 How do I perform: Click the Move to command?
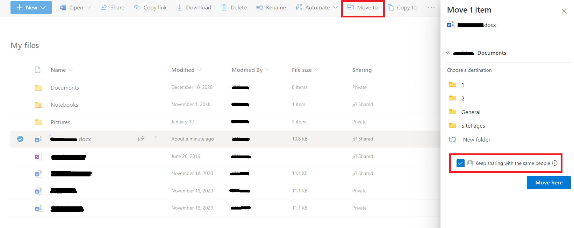pos(363,7)
